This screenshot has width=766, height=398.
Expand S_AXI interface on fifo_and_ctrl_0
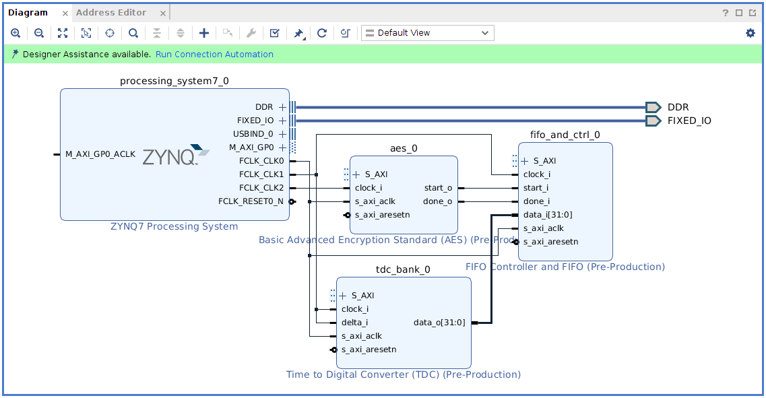click(x=525, y=161)
